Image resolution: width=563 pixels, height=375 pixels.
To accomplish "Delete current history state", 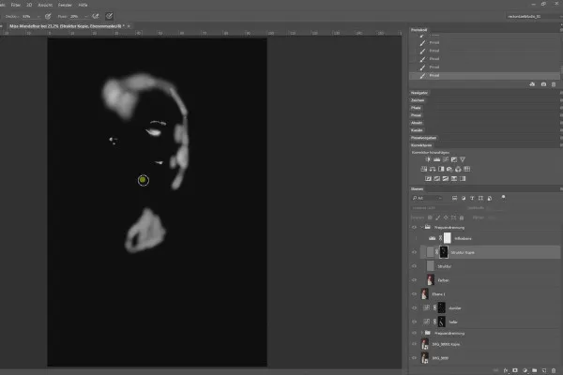I will [x=554, y=84].
